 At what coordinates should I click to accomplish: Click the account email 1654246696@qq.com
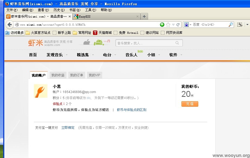[x=79, y=92]
